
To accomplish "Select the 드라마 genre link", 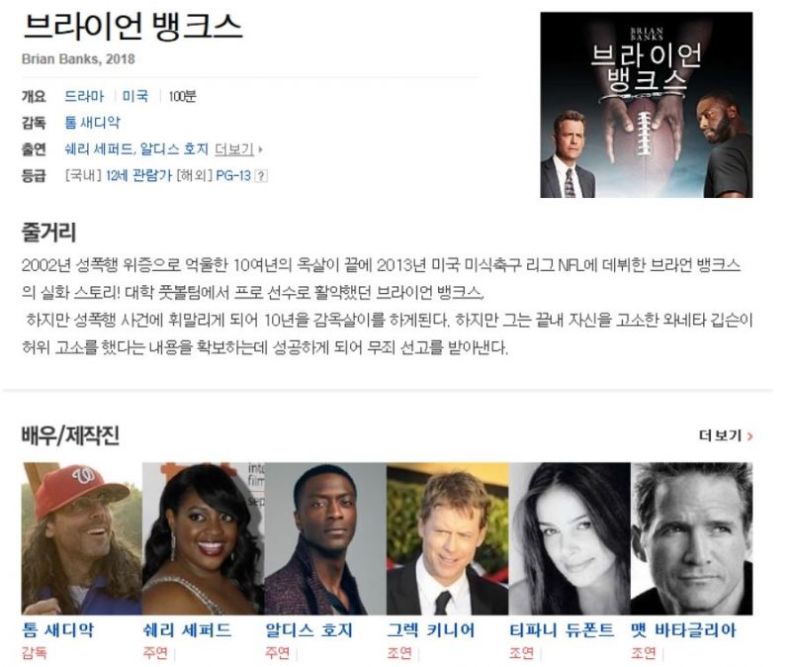I will [84, 96].
